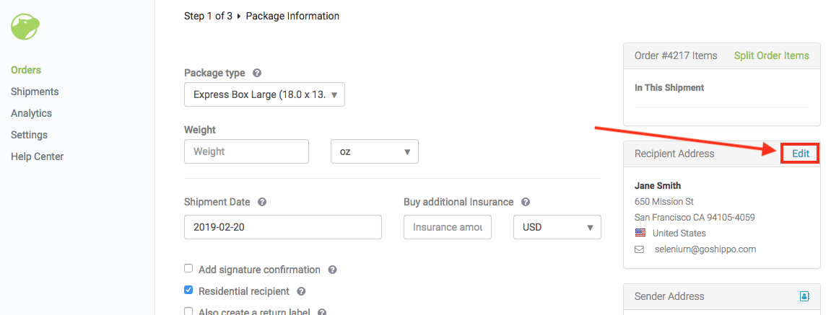Click the Split Order Items link

click(772, 56)
